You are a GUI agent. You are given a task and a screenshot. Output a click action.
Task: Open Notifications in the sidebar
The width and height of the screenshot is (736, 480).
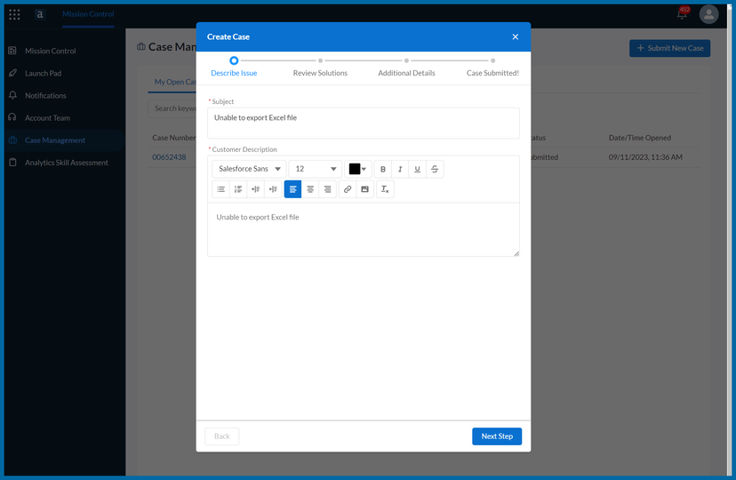45,95
